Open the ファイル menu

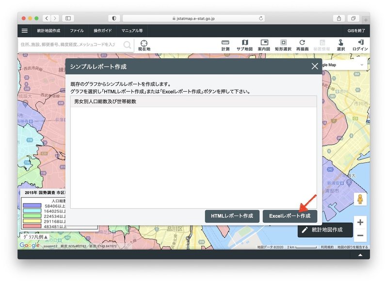click(x=77, y=31)
